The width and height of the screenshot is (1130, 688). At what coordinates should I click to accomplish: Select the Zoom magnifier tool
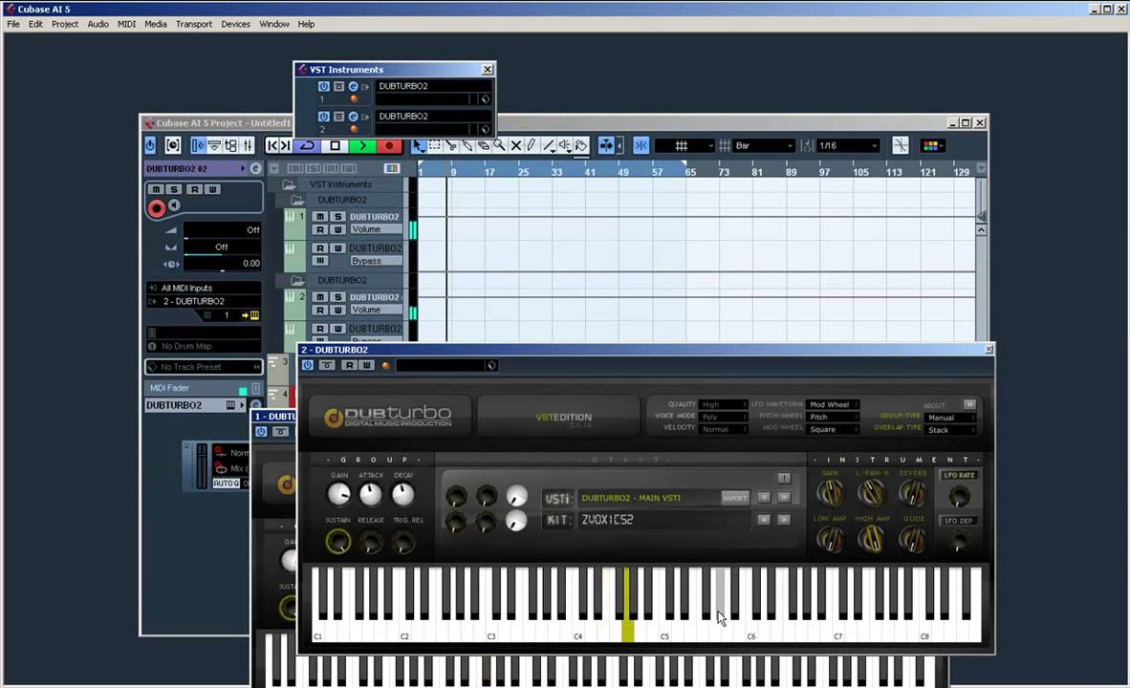(499, 145)
